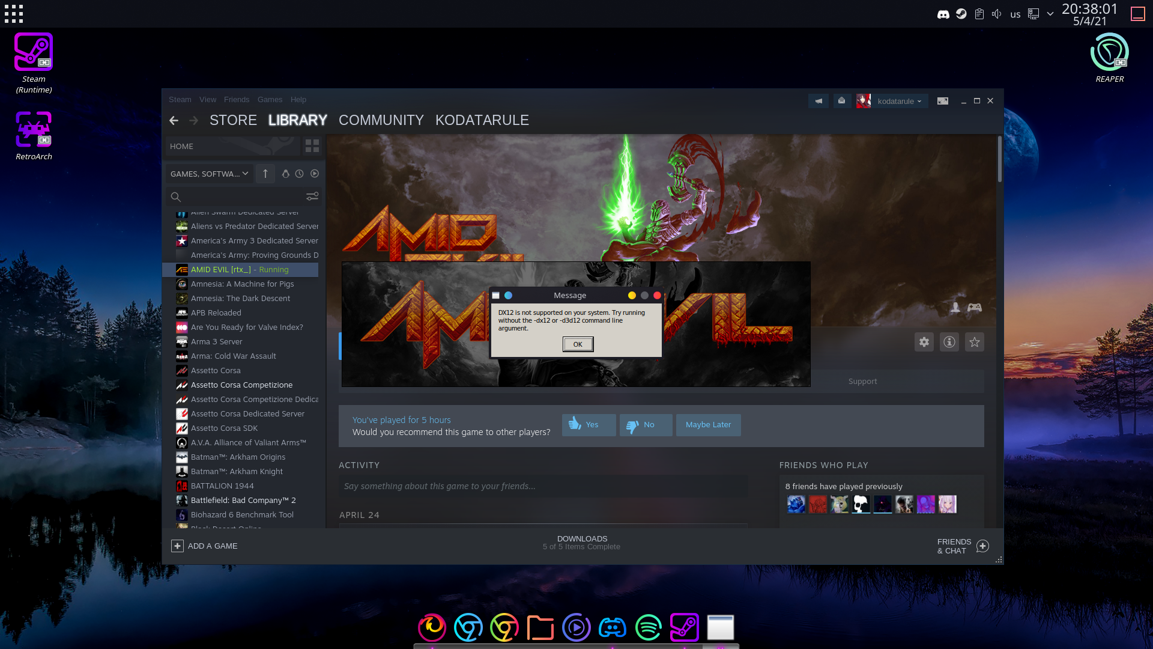This screenshot has height=649, width=1153.
Task: Click the kodatarule avatar image
Action: pos(864,101)
